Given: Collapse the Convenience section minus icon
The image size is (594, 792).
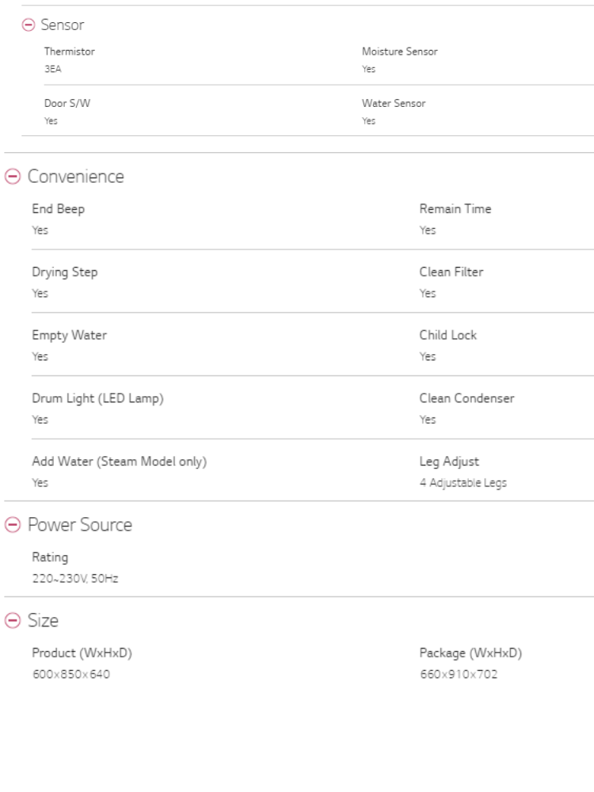Looking at the screenshot, I should [x=13, y=177].
